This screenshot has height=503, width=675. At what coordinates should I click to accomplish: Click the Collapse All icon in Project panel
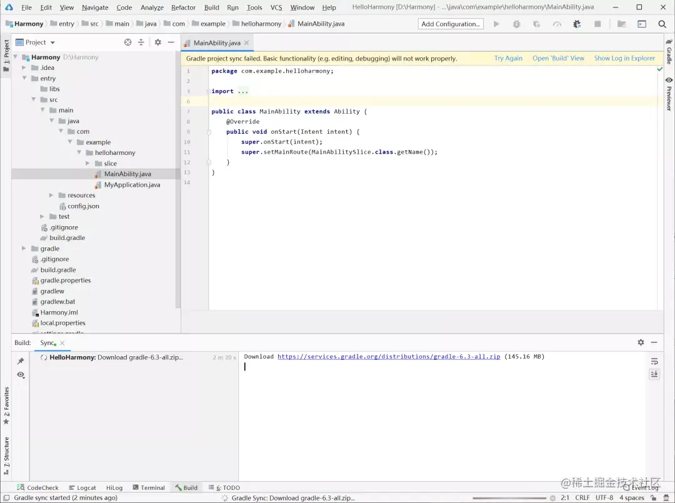pyautogui.click(x=141, y=42)
